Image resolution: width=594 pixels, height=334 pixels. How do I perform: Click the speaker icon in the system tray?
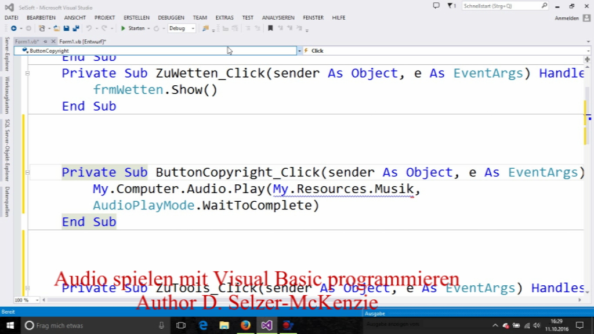[x=537, y=325]
